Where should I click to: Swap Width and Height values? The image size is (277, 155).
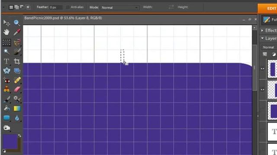pos(171,7)
